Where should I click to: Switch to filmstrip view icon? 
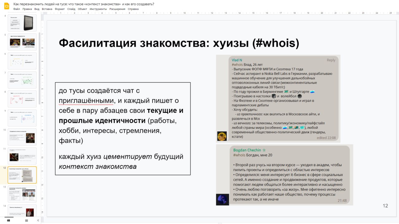[8, 220]
